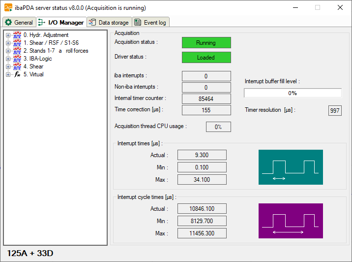This screenshot has width=352, height=262.
Task: Open the Event log tab
Action: click(151, 23)
